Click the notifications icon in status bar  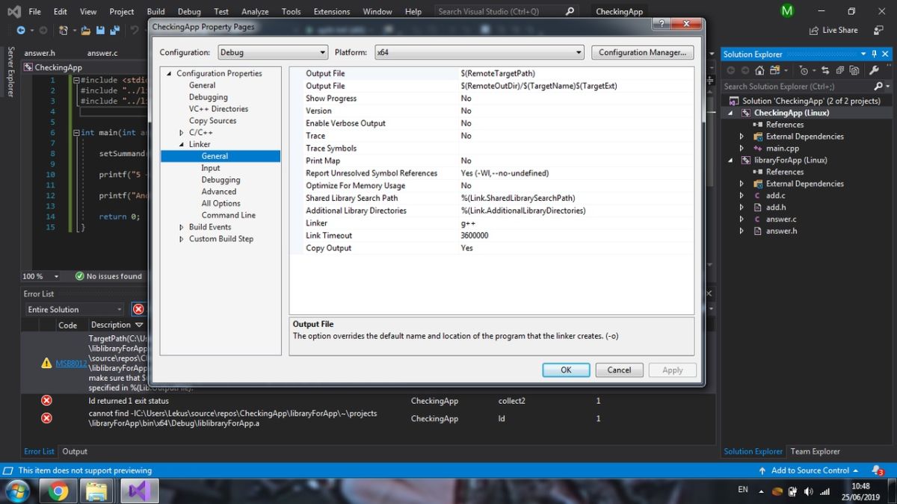pyautogui.click(x=878, y=470)
